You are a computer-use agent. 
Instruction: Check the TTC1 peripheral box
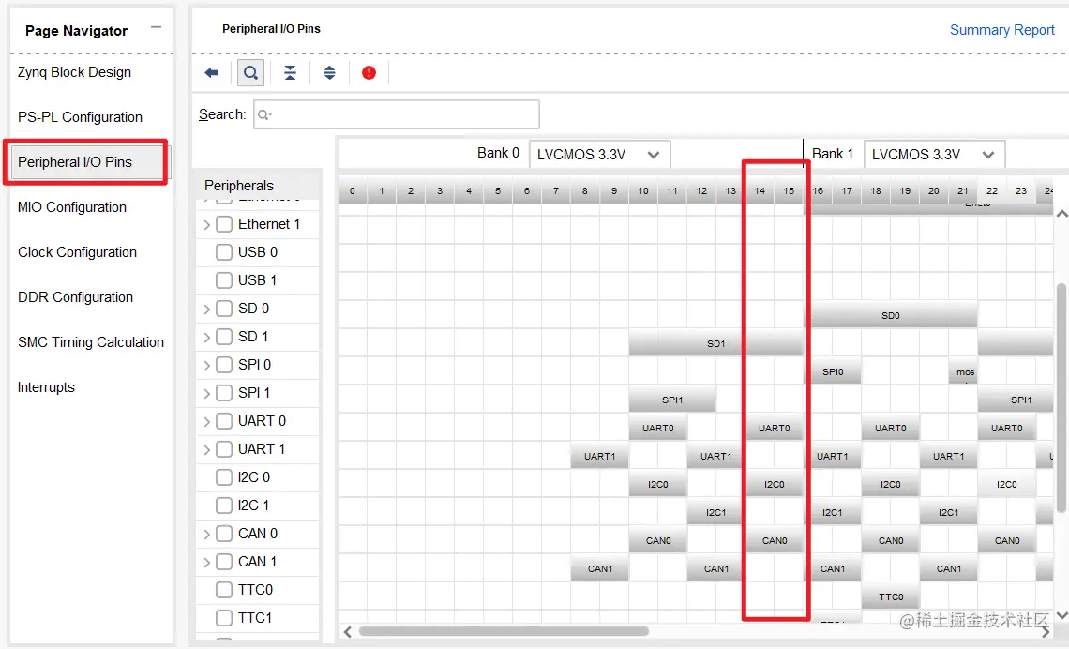(224, 618)
